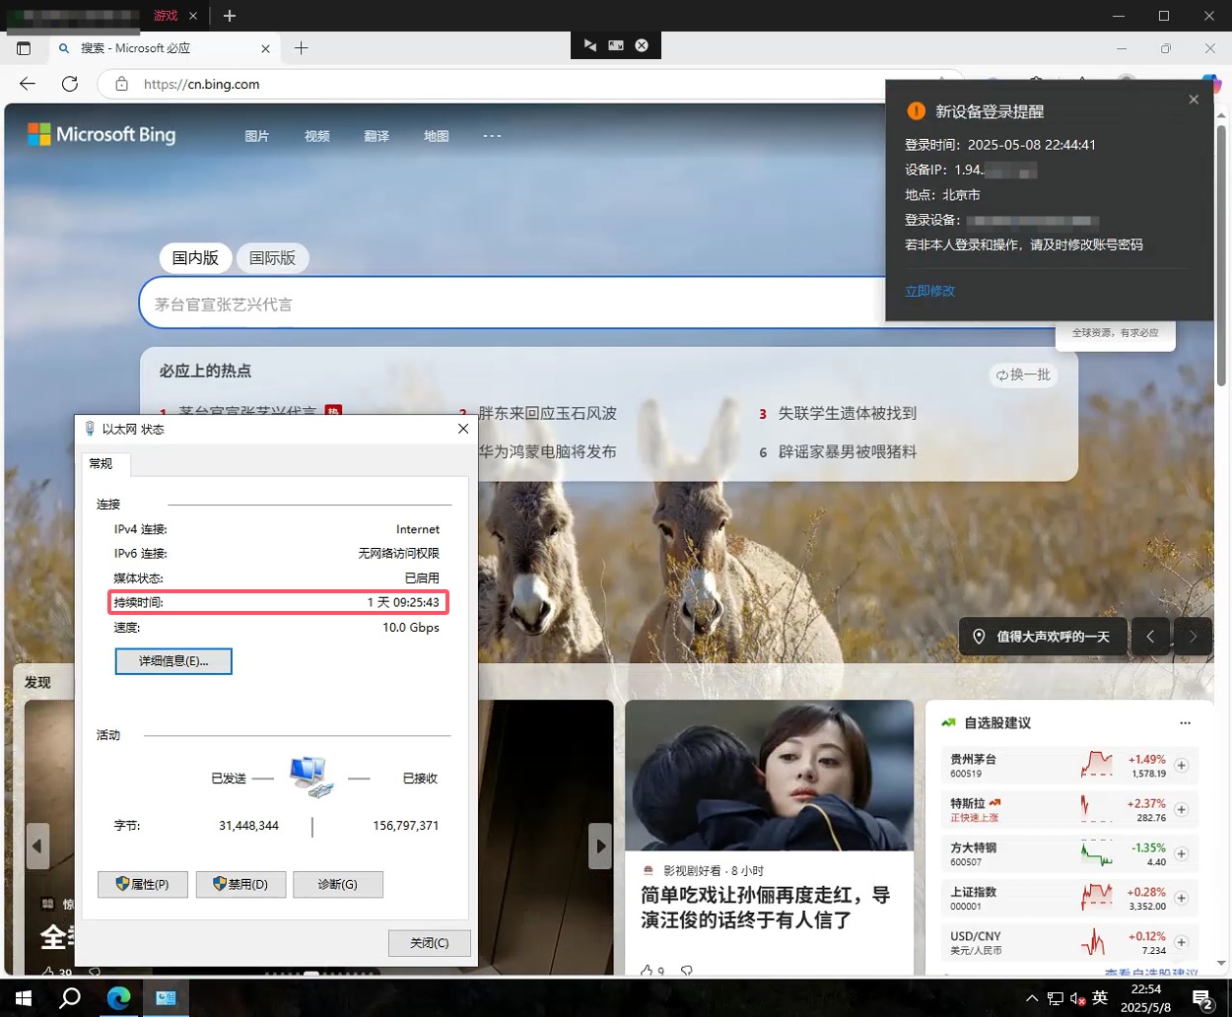Add USD/CNY to watchlist with plus
The height and width of the screenshot is (1017, 1232).
1181,943
